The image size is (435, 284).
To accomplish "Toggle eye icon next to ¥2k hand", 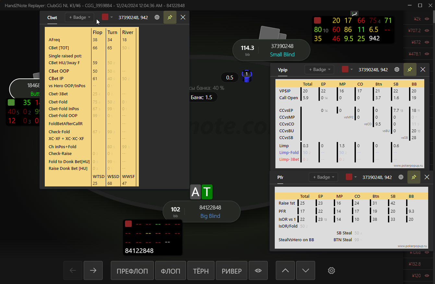I will point(427,19).
